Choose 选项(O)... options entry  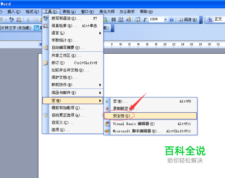[73, 130]
